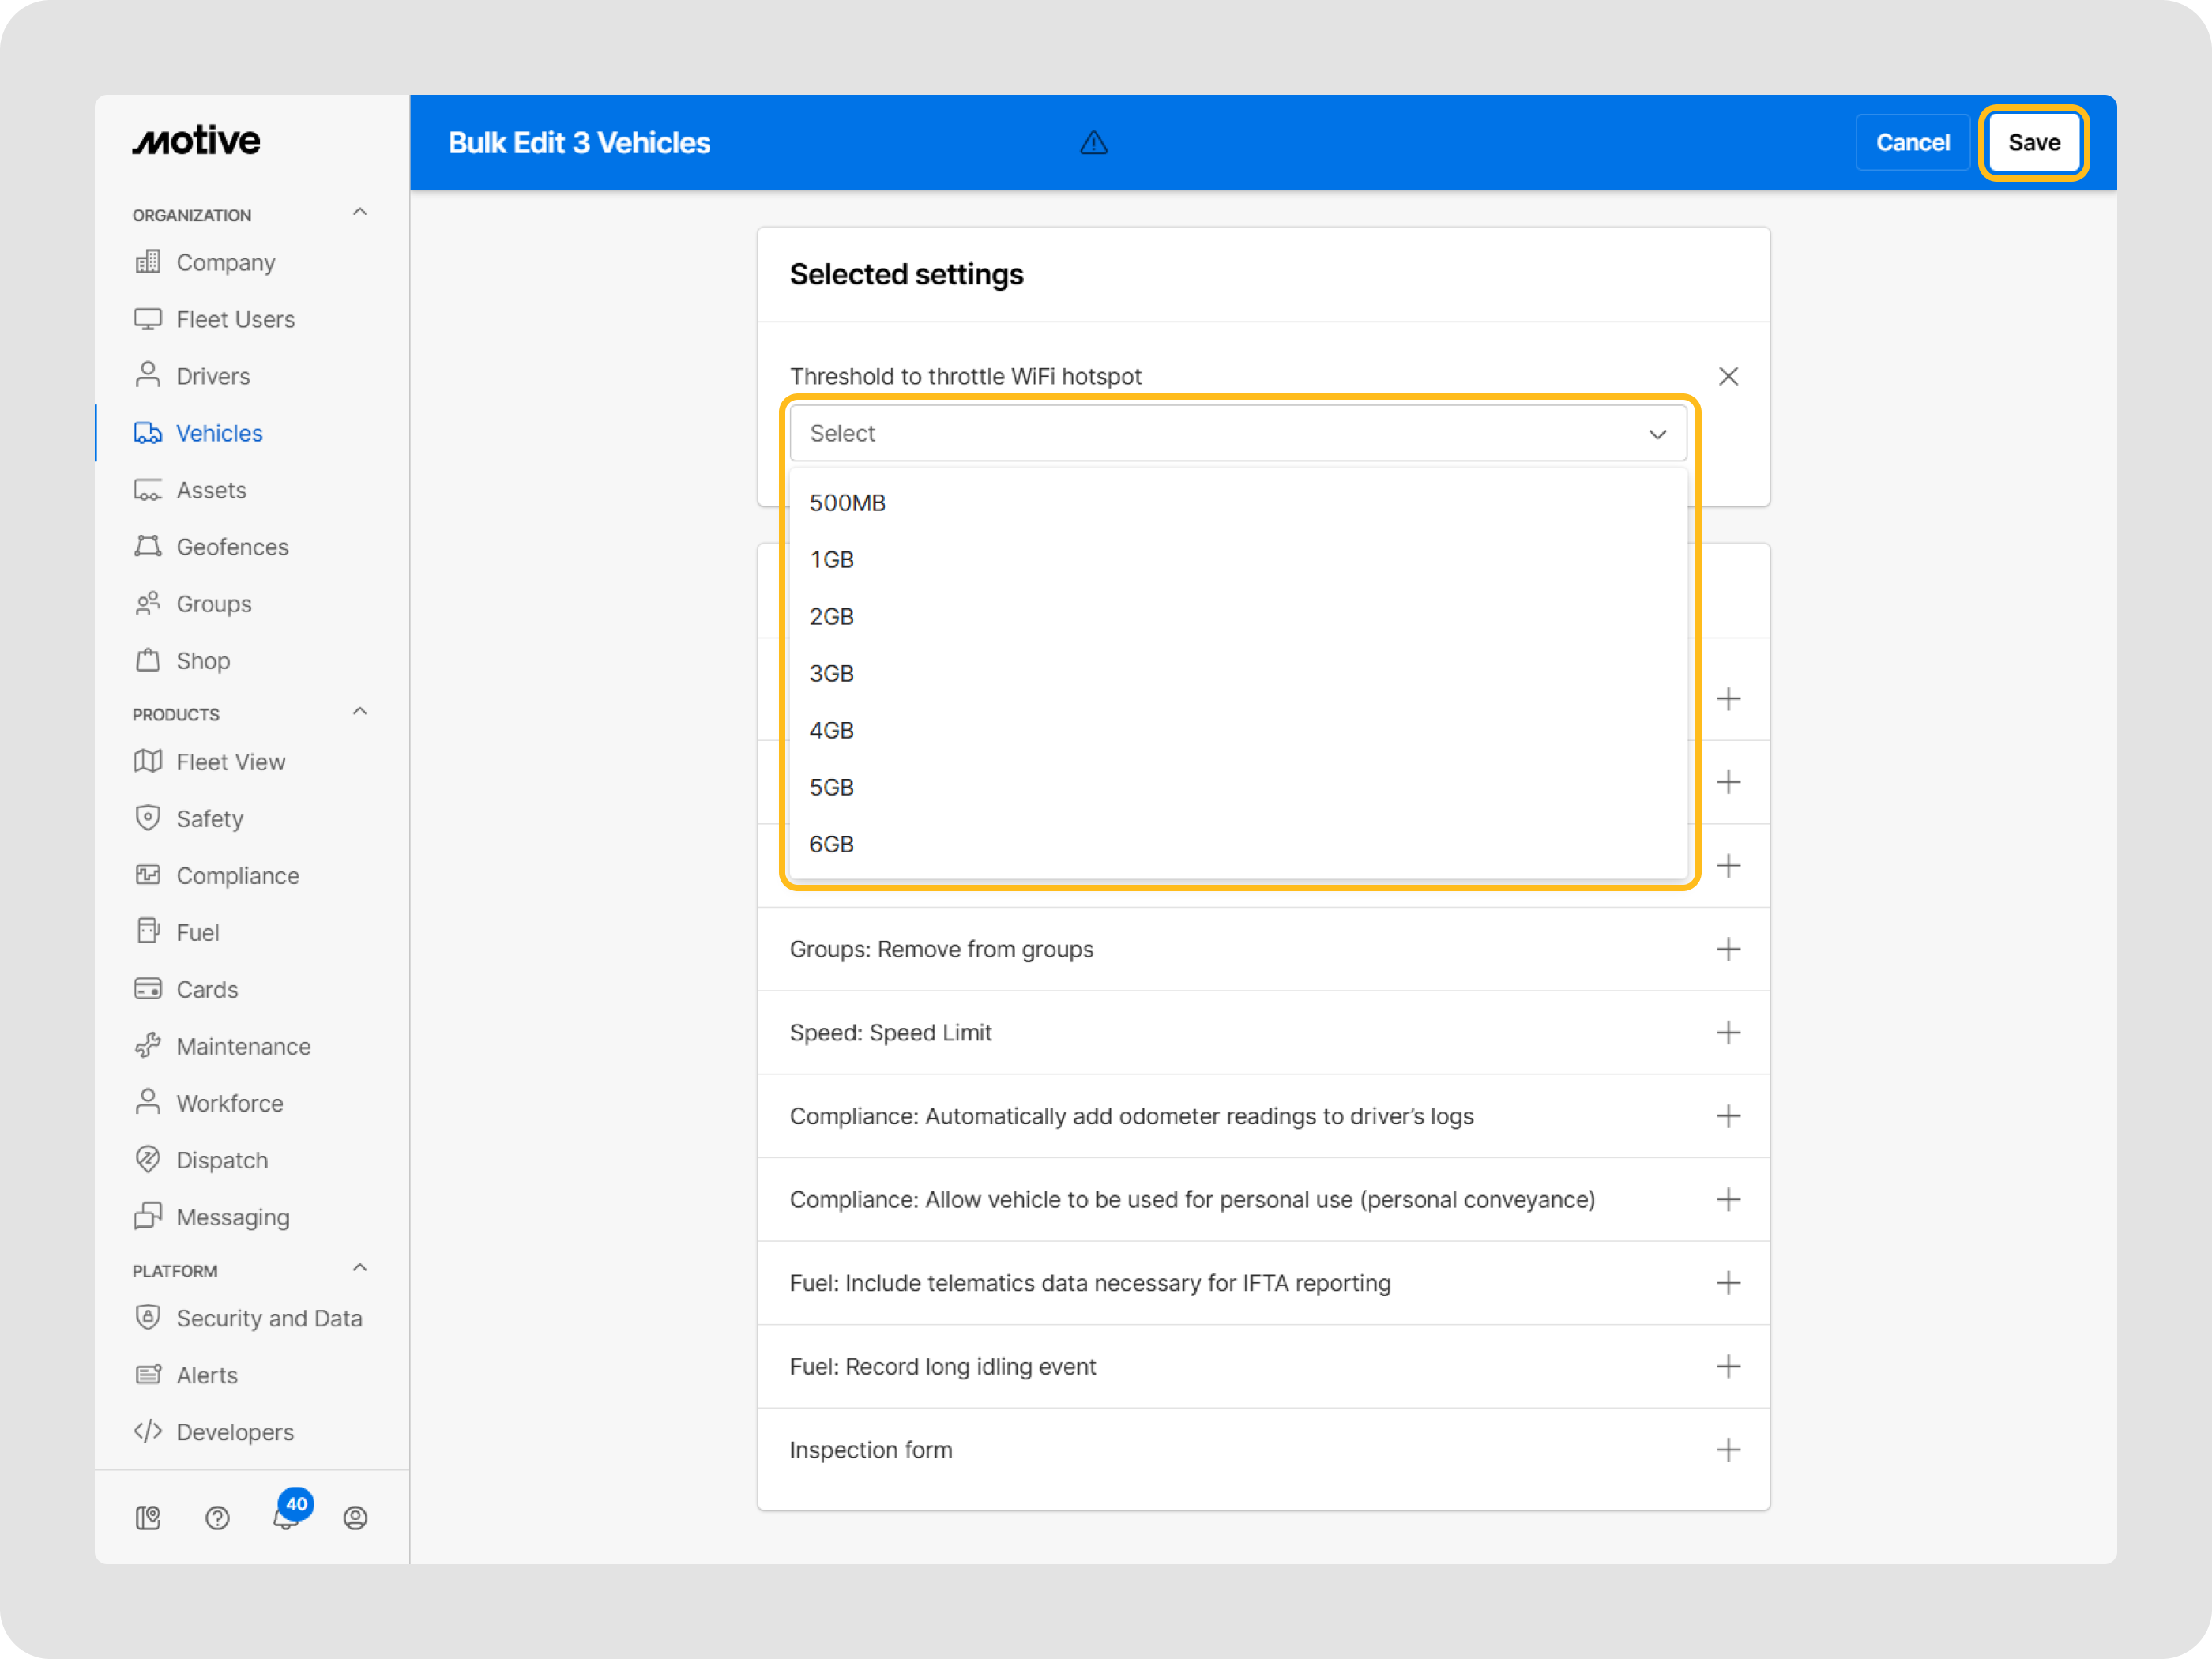
Task: Pick 3GB from the dropdown list
Action: point(832,674)
